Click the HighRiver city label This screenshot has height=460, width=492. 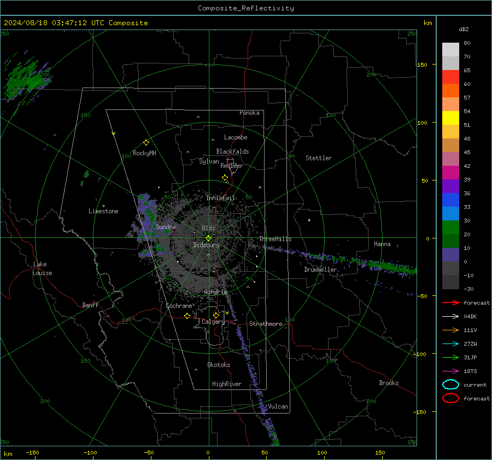tap(227, 384)
